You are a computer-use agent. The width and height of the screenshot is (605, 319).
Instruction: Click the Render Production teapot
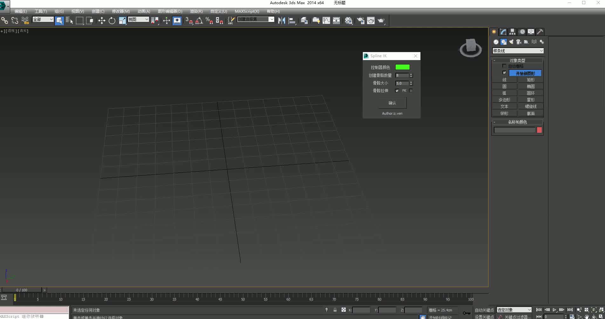point(381,21)
